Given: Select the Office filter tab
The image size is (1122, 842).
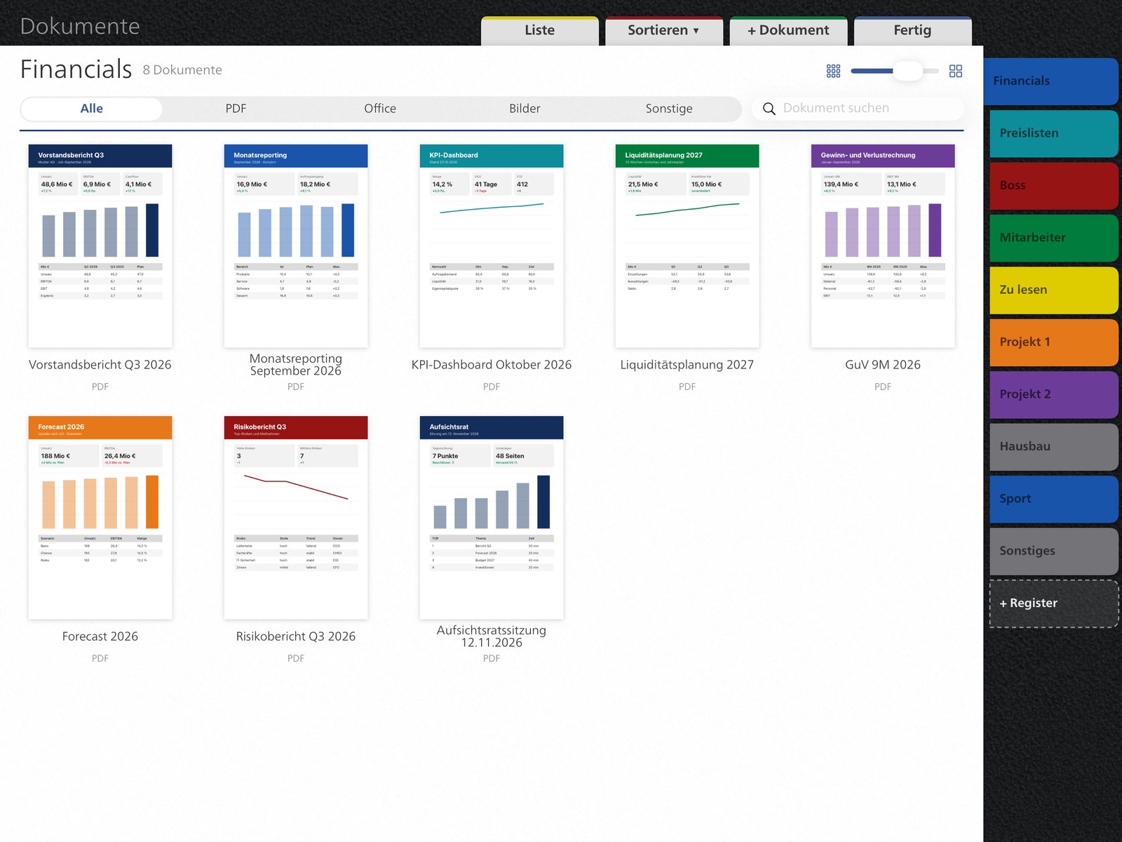Looking at the screenshot, I should [380, 109].
